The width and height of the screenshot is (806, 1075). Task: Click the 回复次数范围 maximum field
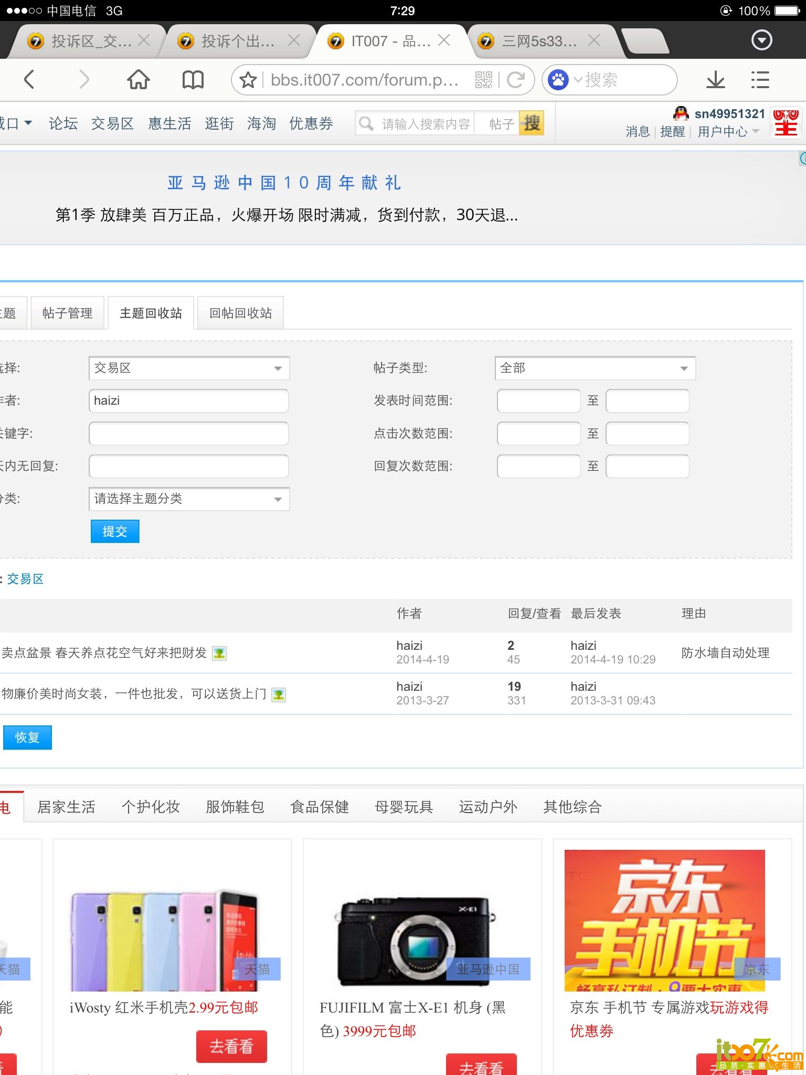(x=647, y=466)
